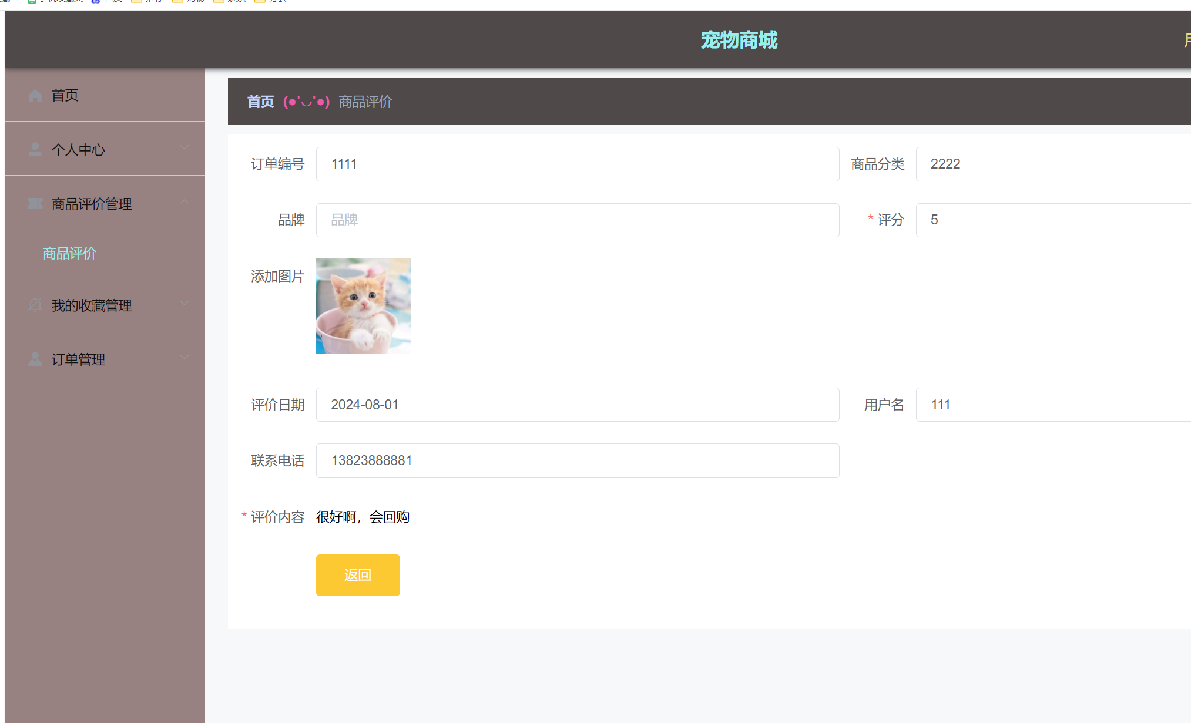Image resolution: width=1191 pixels, height=723 pixels.
Task: Click the ticket icon beside 商品评价管理
Action: pos(35,204)
